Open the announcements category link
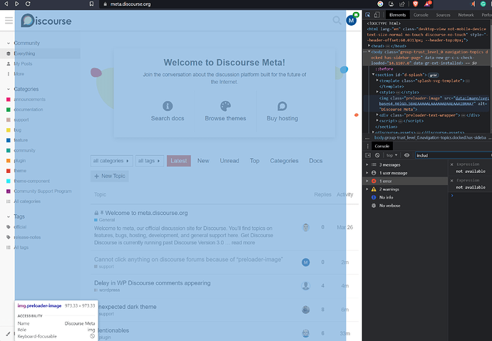 point(29,99)
